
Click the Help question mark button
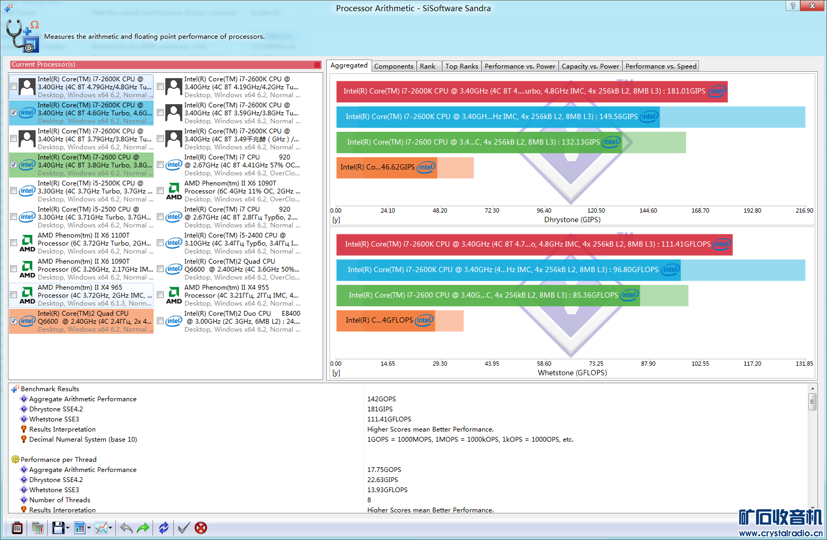(x=792, y=6)
